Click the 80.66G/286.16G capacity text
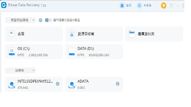191x107 pixels. (x=99, y=55)
